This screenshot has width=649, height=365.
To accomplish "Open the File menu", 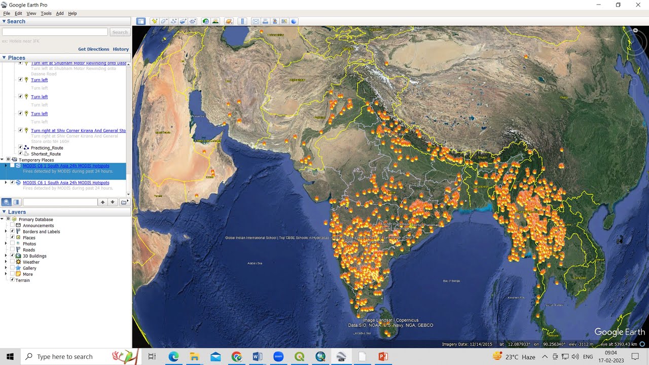I will click(x=7, y=13).
